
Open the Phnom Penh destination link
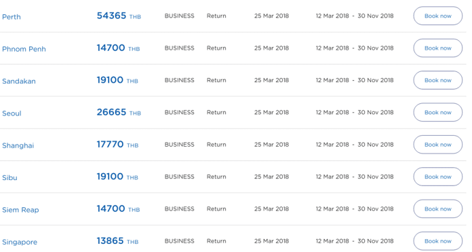pyautogui.click(x=24, y=49)
